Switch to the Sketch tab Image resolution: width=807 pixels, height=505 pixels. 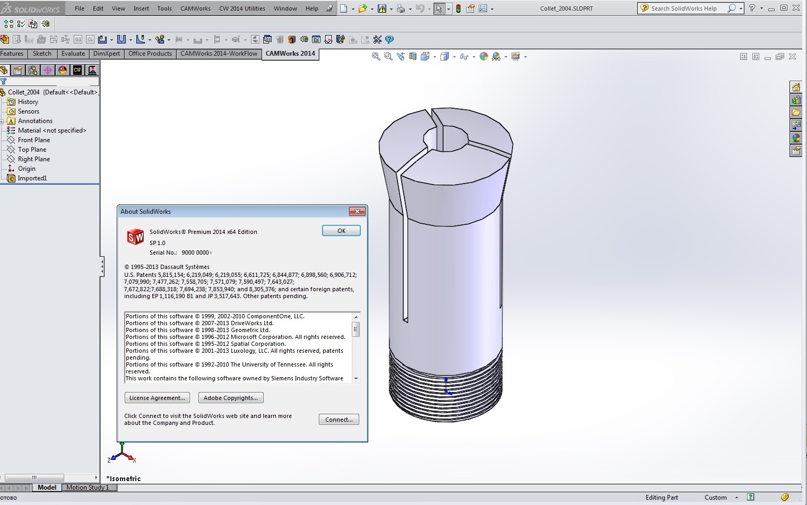click(x=42, y=54)
